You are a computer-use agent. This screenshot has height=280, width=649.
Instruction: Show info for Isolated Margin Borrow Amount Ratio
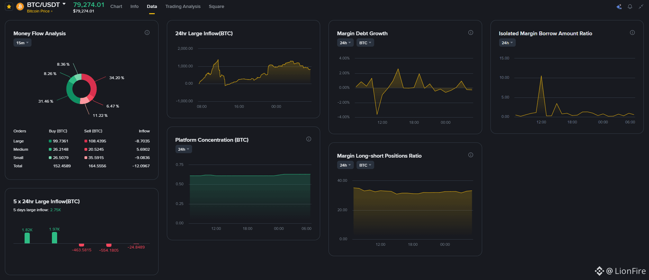[x=632, y=32]
